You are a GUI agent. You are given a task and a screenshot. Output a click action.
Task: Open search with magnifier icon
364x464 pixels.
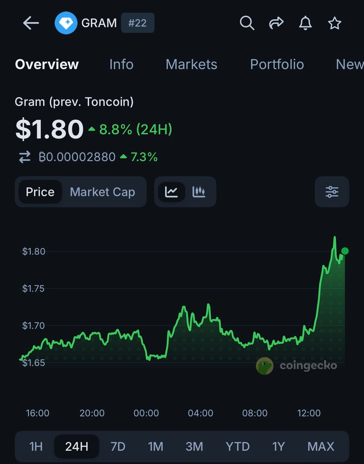pos(247,23)
